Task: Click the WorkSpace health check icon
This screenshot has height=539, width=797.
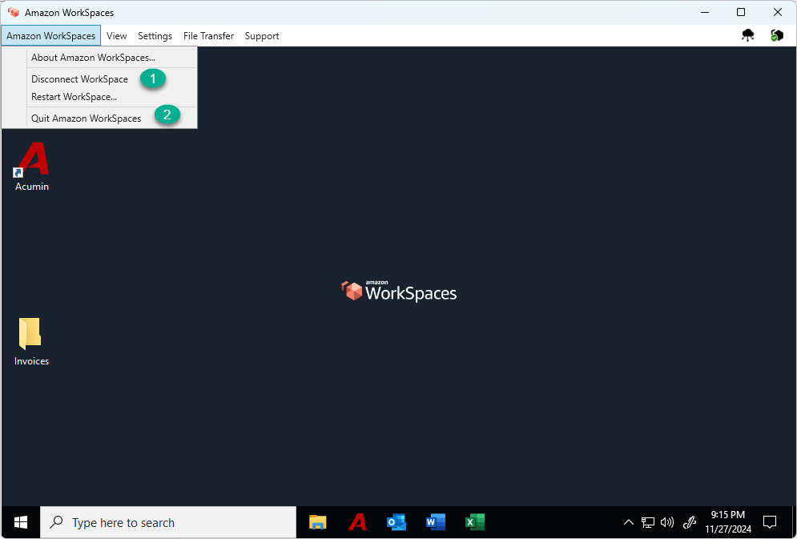Action: click(777, 35)
